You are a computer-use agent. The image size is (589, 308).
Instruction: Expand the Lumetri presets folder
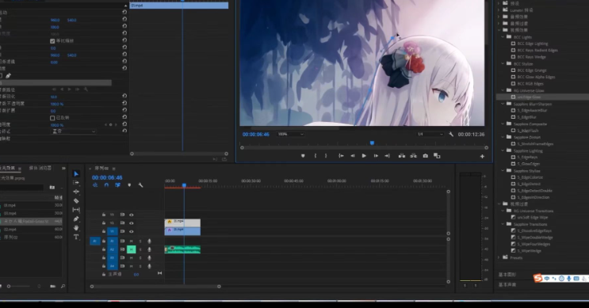(499, 10)
